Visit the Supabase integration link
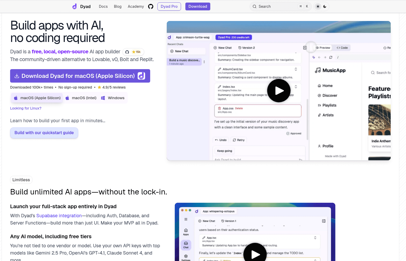The image size is (406, 261). [59, 216]
